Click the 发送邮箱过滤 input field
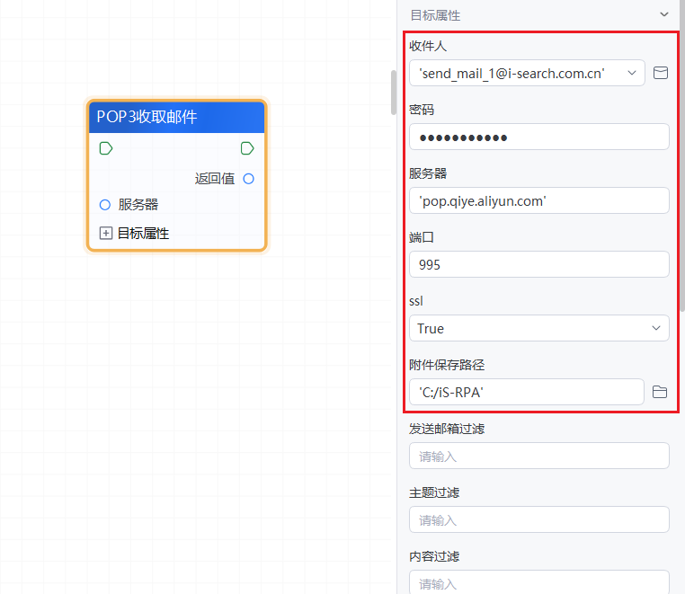Viewport: 685px width, 594px height. click(x=539, y=456)
